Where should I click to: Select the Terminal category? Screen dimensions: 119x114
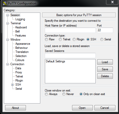click(x=16, y=23)
